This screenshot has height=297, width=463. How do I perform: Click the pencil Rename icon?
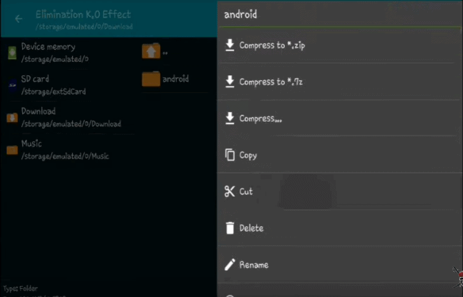[230, 265]
